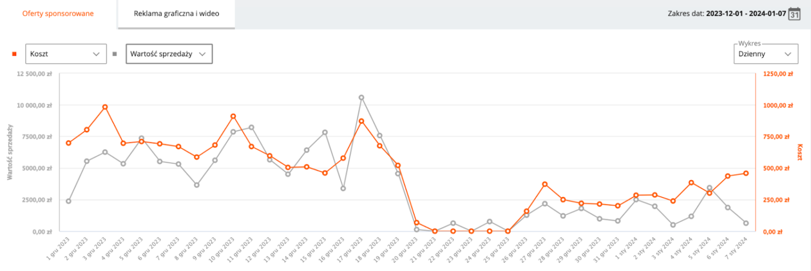Click the orange Koszt series color square
This screenshot has width=811, height=271.
click(14, 54)
